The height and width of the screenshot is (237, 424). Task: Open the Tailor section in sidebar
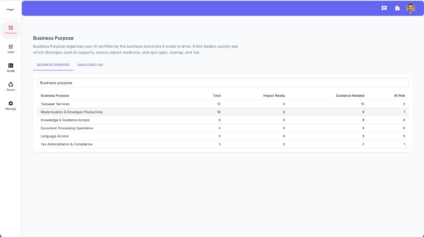[x=10, y=49]
